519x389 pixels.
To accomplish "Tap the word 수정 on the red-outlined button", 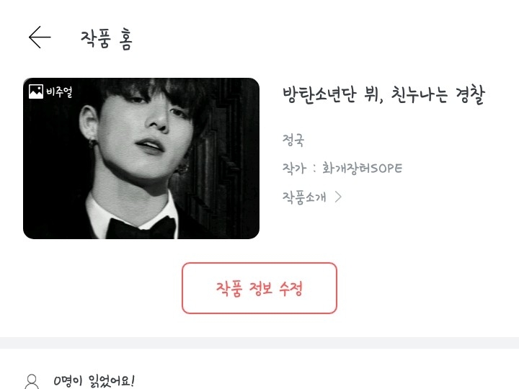I will click(x=290, y=288).
